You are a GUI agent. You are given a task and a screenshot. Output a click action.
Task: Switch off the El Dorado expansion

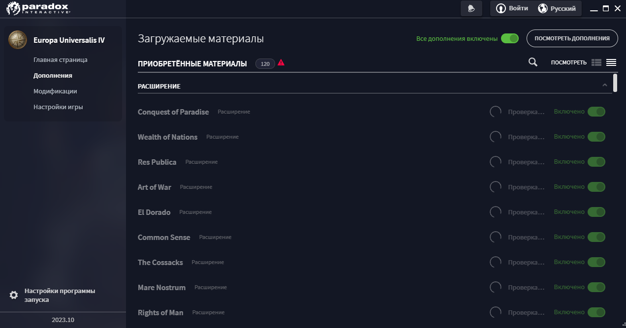[596, 212]
